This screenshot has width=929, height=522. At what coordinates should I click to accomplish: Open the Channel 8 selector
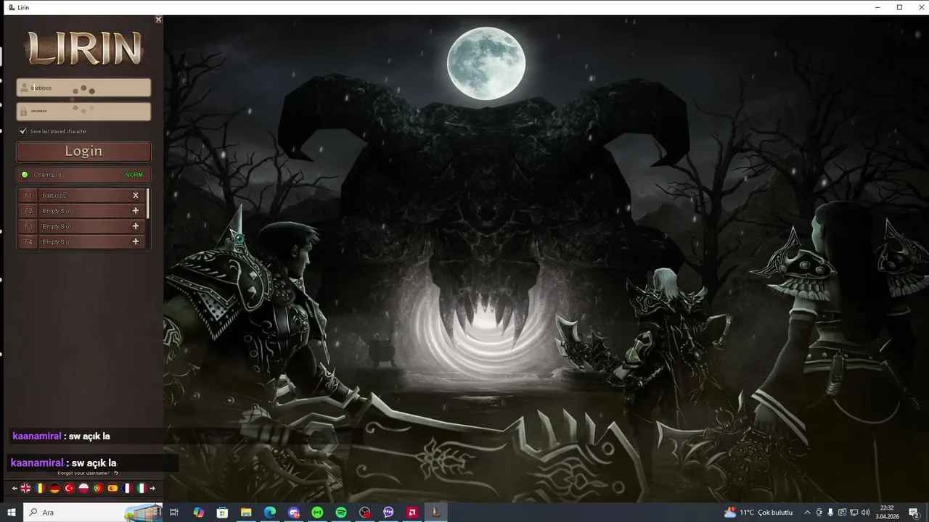(x=83, y=175)
